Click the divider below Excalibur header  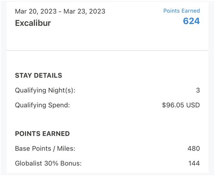(x=107, y=50)
